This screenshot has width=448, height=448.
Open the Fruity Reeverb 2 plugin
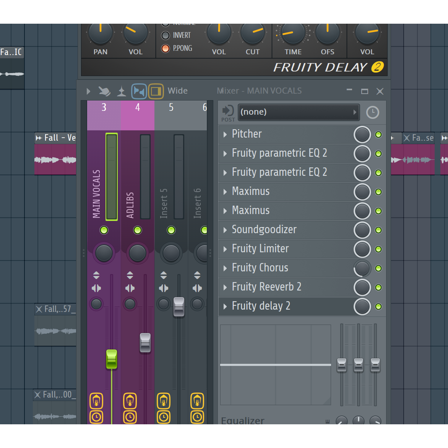[x=266, y=287]
